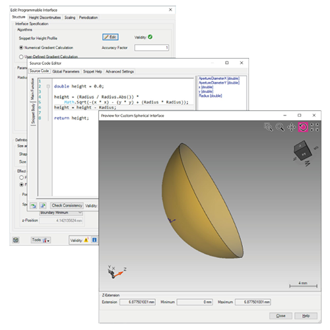Click the fit-to-view corner arrows icon
This screenshot has width=330, height=330.
pos(314,127)
